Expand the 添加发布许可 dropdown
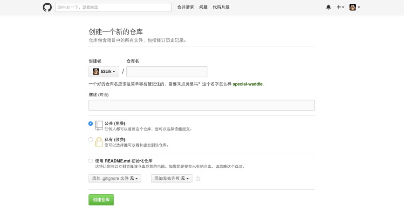This screenshot has height=211, width=404. 171,178
